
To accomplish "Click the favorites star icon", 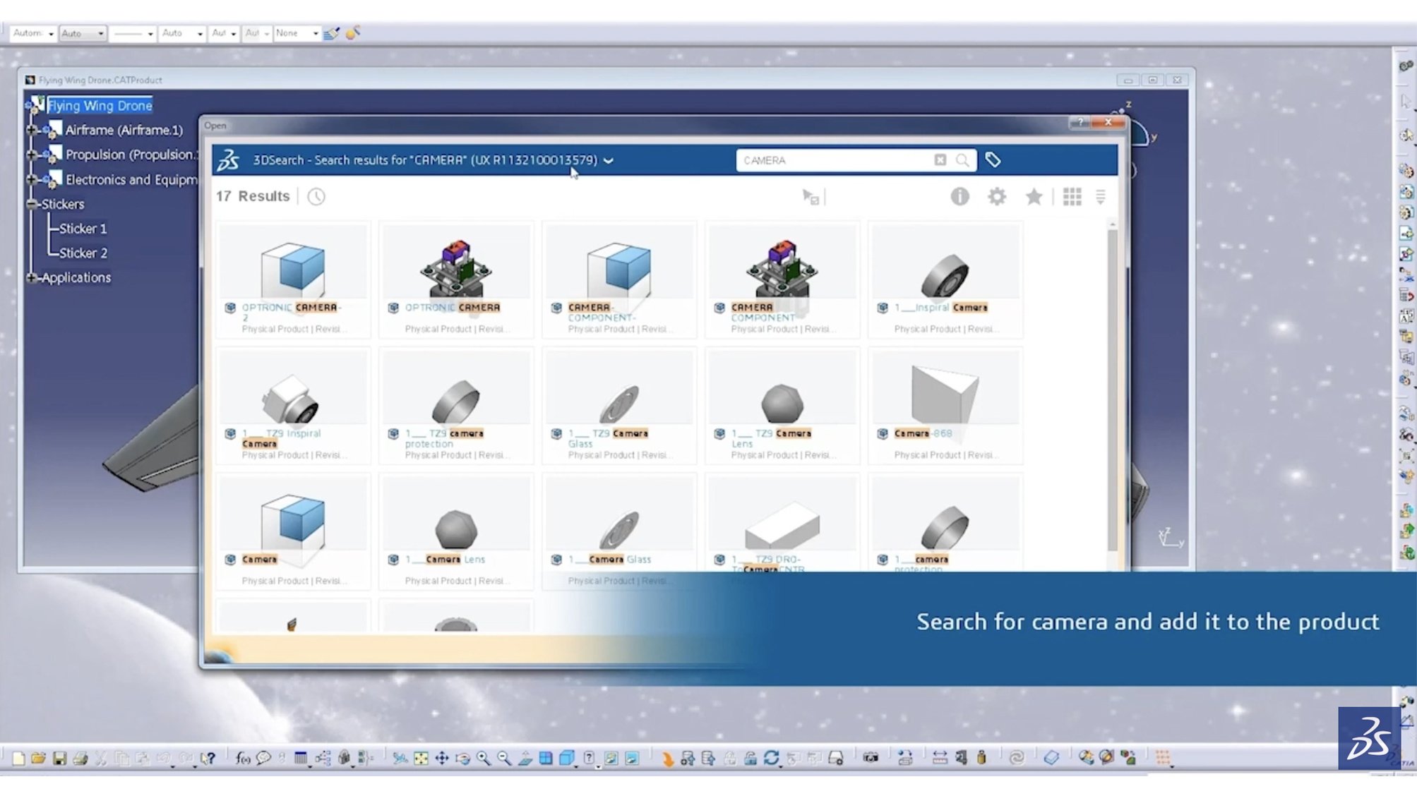I will [1034, 197].
